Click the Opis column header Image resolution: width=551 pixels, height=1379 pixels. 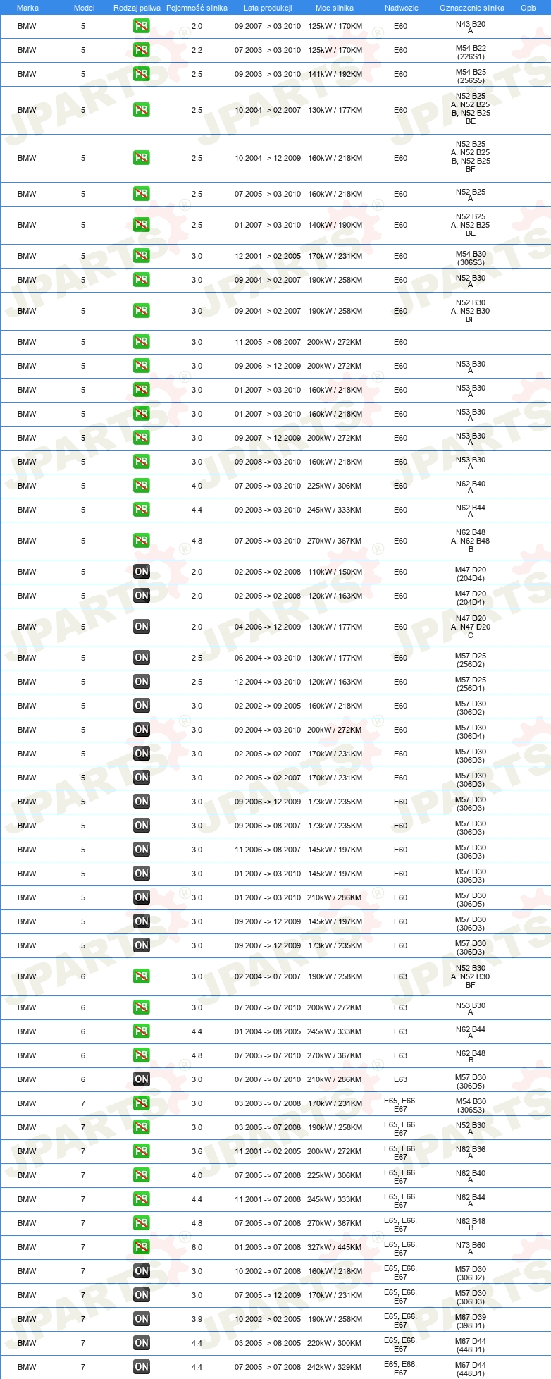(528, 8)
